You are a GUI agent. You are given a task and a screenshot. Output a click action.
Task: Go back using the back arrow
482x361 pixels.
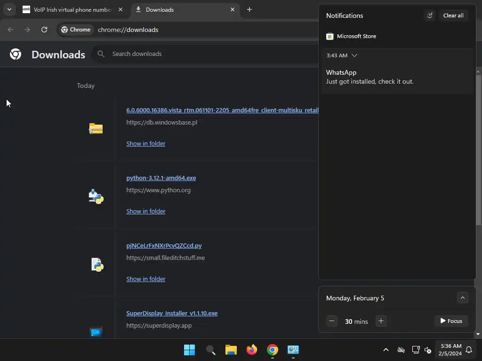point(10,30)
